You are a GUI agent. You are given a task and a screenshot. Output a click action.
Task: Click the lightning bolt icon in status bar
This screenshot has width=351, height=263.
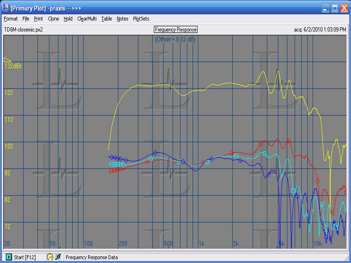[x=58, y=257]
